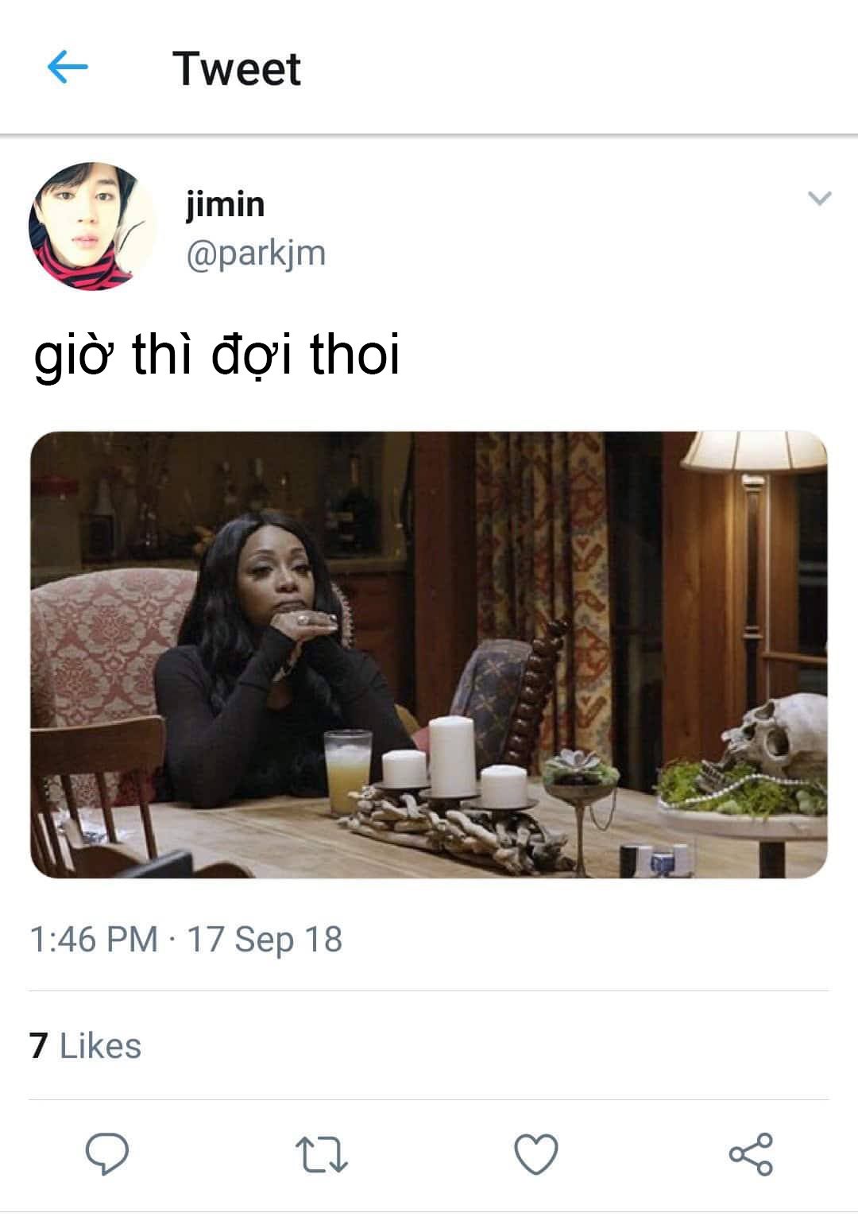Go back using the blue arrow

[68, 68]
